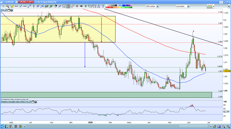Image resolution: width=231 pixels, height=129 pixels.
Task: Open RSI indicator wrench settings
Action: pos(30,102)
